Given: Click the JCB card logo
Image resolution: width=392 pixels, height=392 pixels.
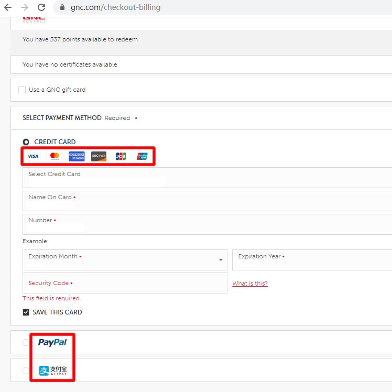Looking at the screenshot, I should click(121, 156).
